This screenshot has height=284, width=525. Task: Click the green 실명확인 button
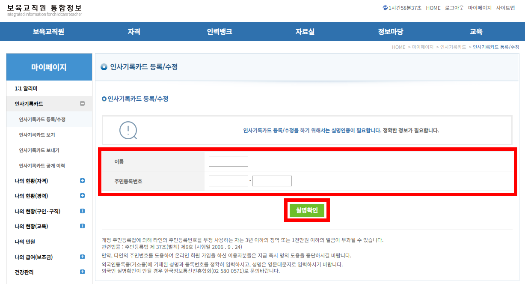tap(307, 210)
